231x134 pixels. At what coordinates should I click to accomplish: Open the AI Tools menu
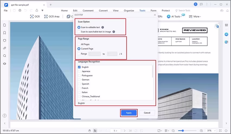pos(174,17)
